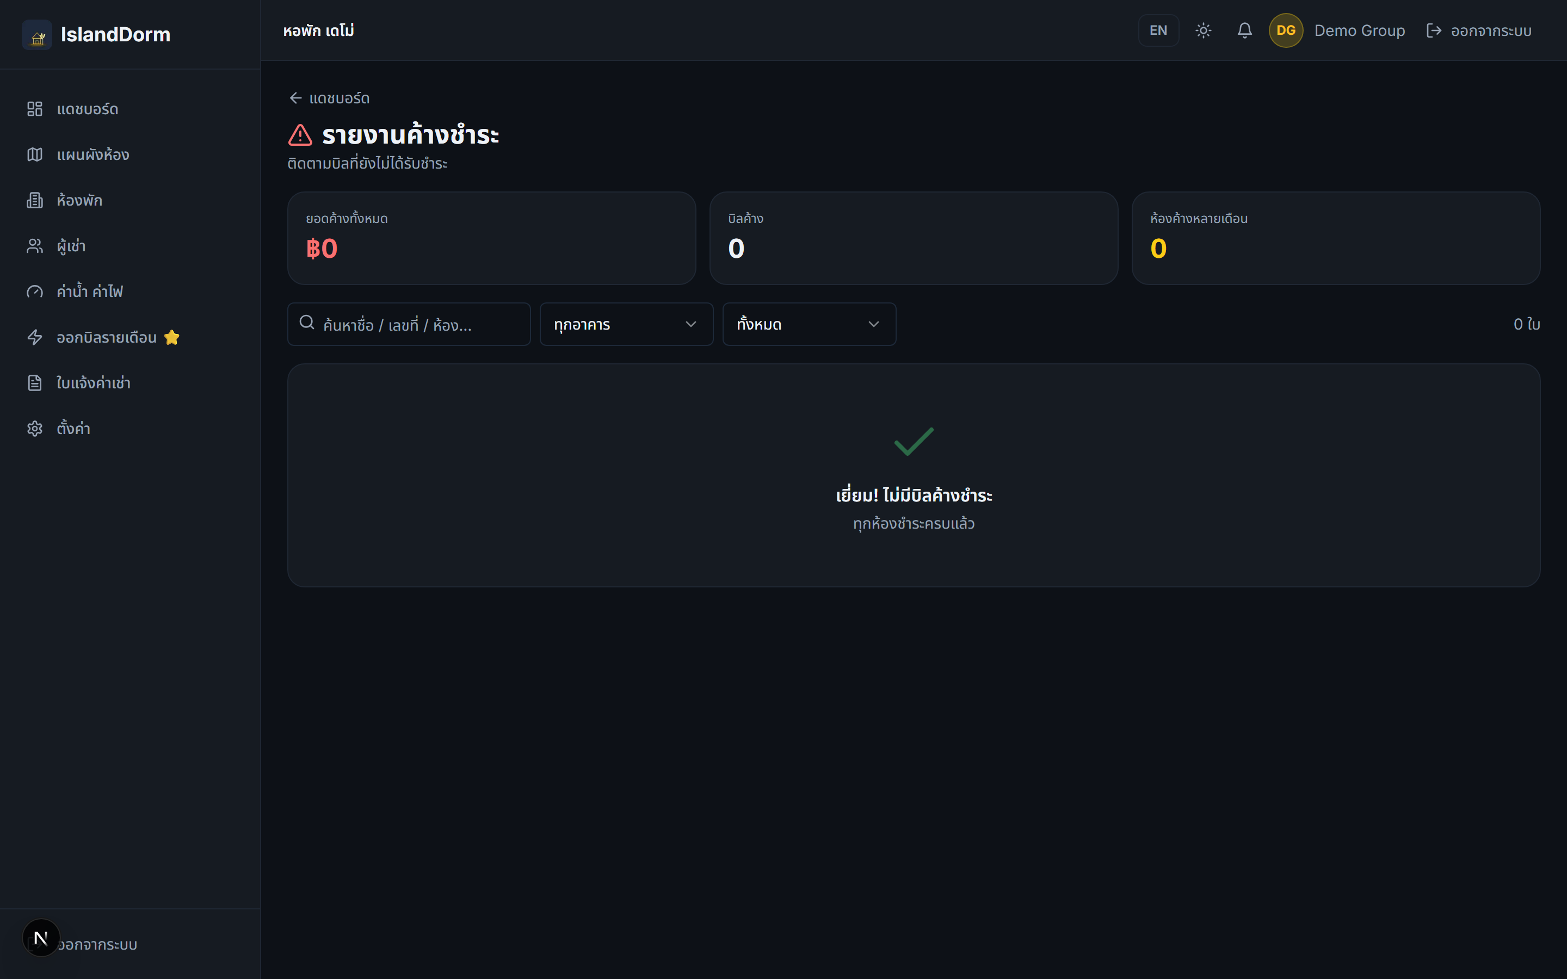Click the logout arrow icon in header
Screen dimensions: 1567x979
tap(1434, 30)
